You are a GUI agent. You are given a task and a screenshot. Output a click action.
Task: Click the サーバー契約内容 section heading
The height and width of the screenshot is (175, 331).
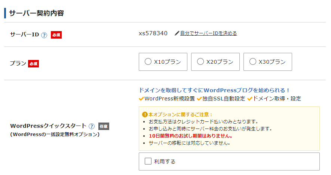tap(36, 13)
